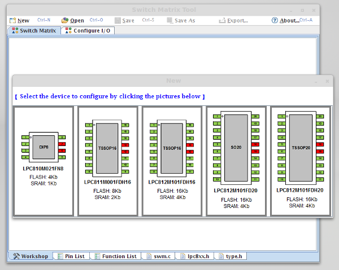Viewport: 339px width, 270px height.
Task: Click the New toolbar button label
Action: (x=23, y=20)
